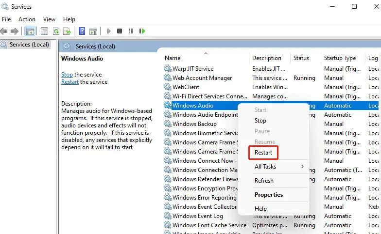Click 'Optimizes p...' description cell
381x234 pixels.
[269, 225]
